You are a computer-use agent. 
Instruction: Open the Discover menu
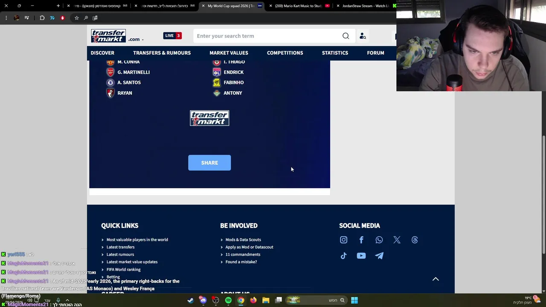coord(102,53)
